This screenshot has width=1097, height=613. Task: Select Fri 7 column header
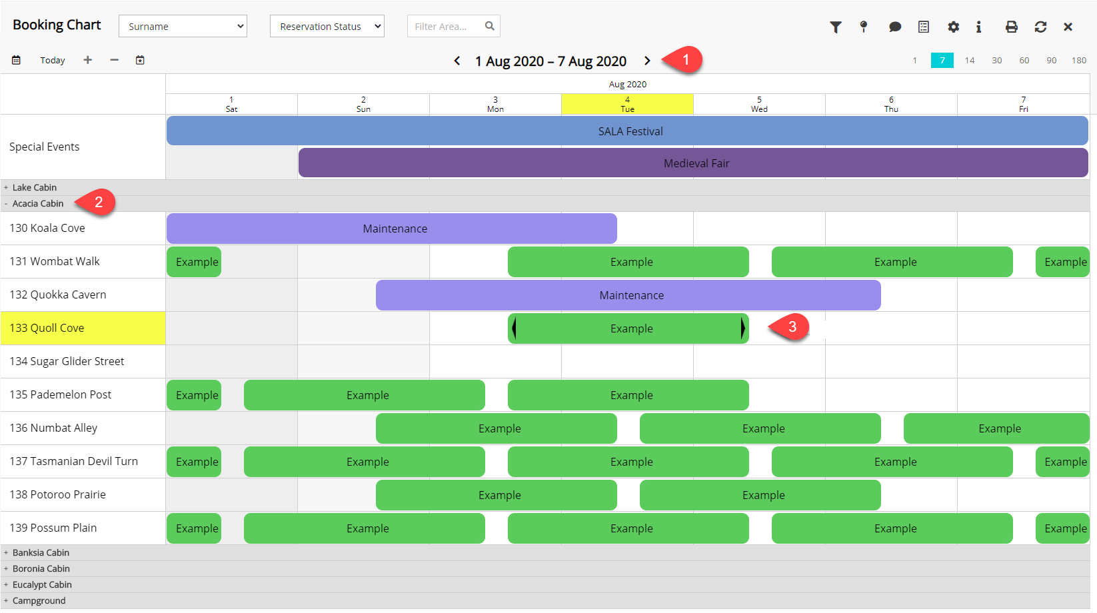[x=1023, y=104]
